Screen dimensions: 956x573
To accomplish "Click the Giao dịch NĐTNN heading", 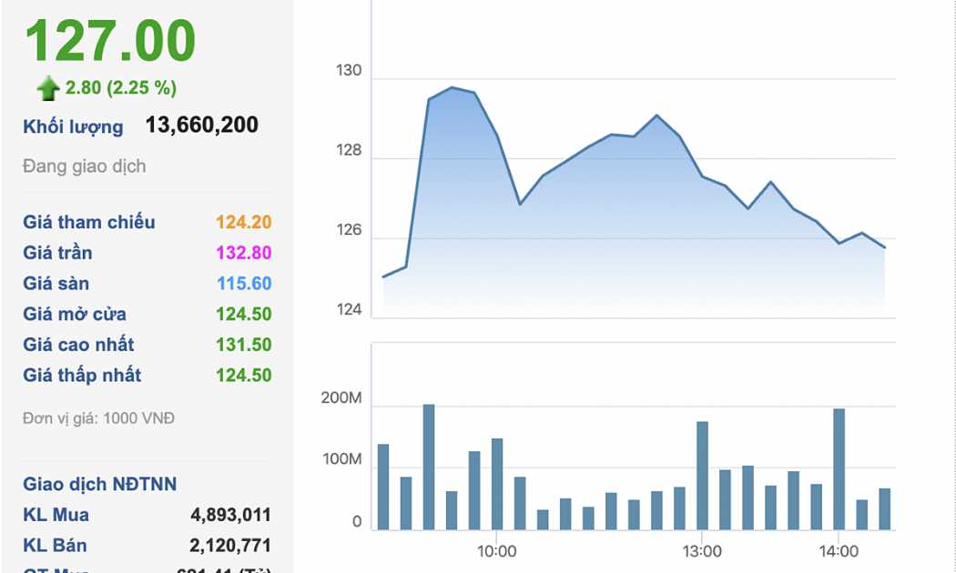I will click(x=100, y=484).
